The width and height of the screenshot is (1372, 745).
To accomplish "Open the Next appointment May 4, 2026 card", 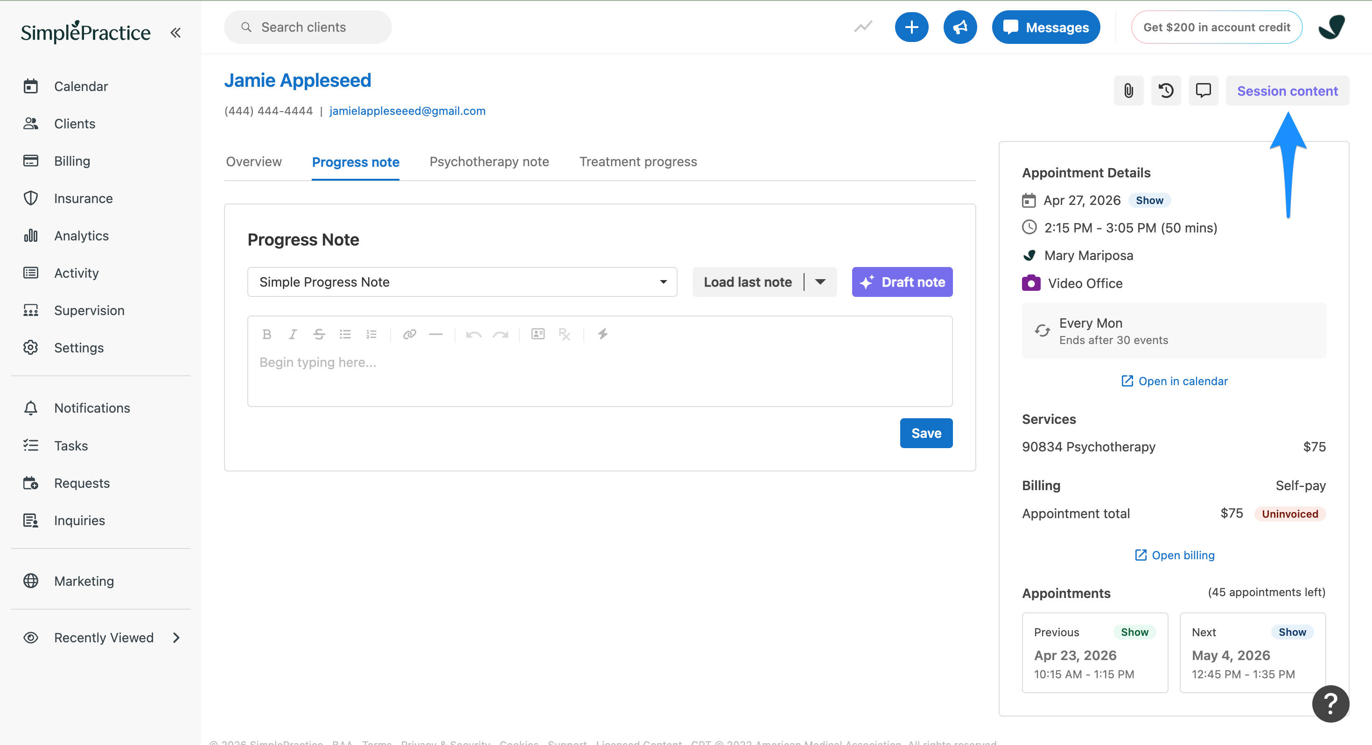I will [x=1252, y=653].
